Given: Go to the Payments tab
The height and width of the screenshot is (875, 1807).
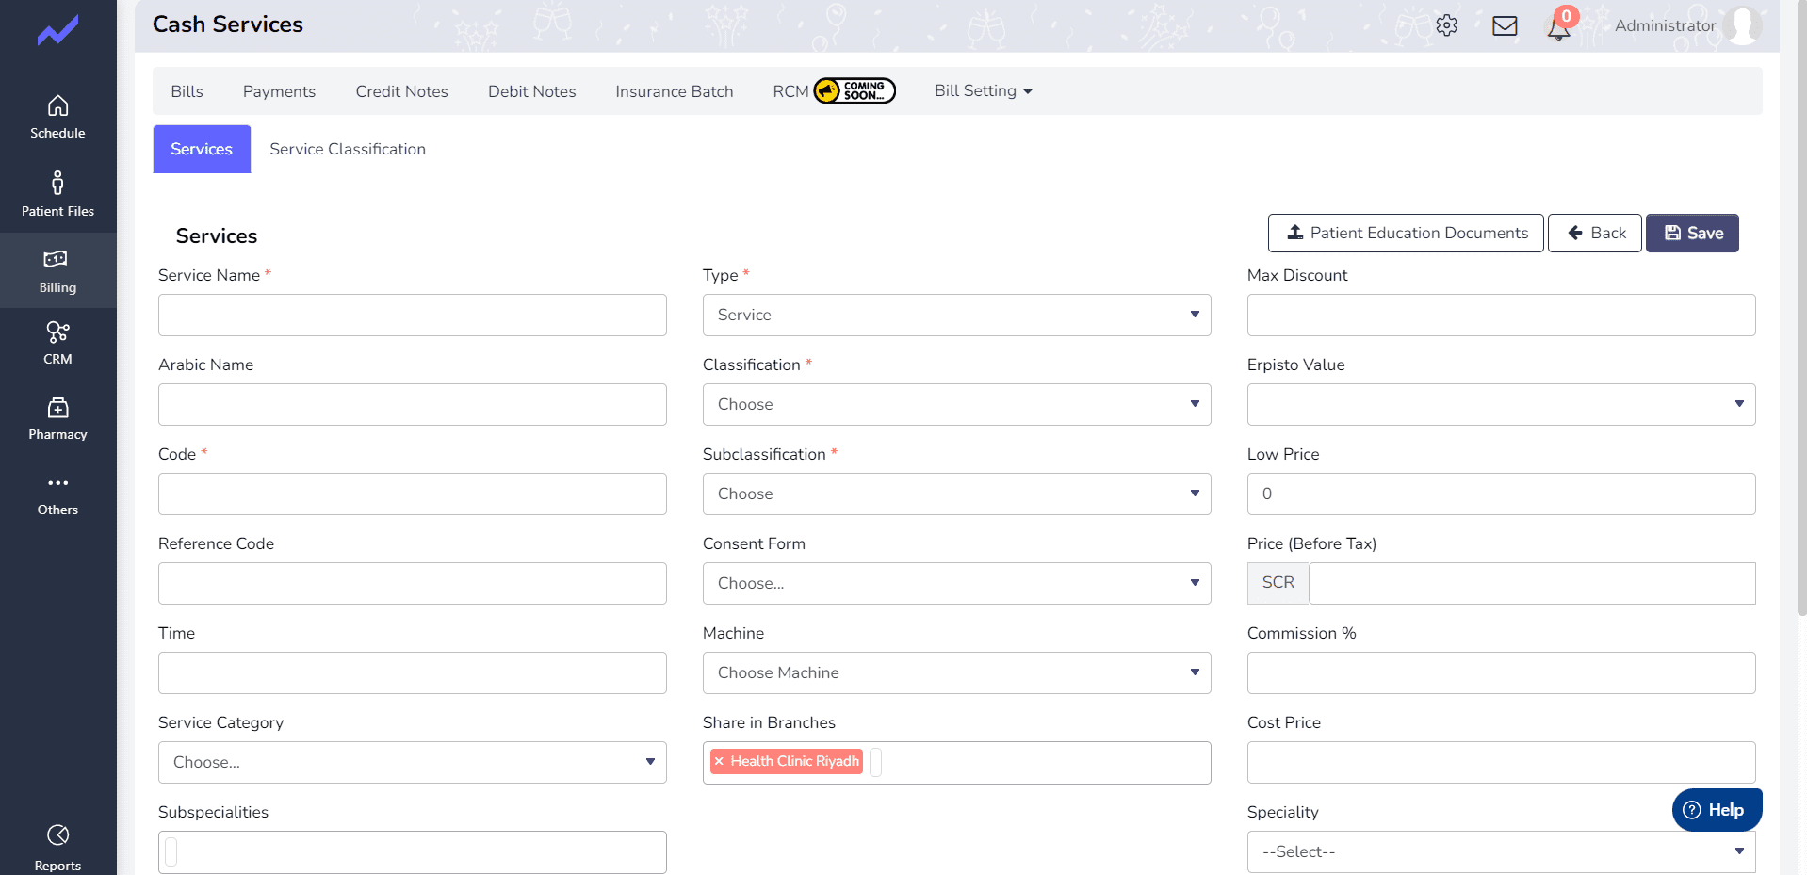Looking at the screenshot, I should click(x=279, y=91).
